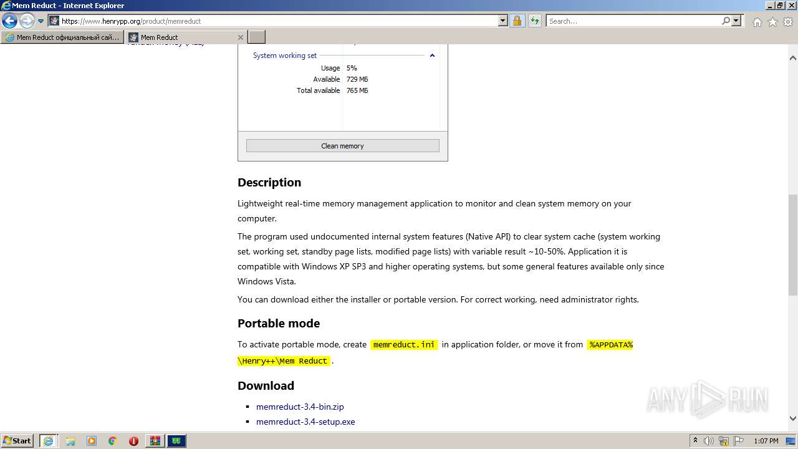This screenshot has width=798, height=449.
Task: Open WinRAR taskbar icon
Action: pyautogui.click(x=155, y=441)
